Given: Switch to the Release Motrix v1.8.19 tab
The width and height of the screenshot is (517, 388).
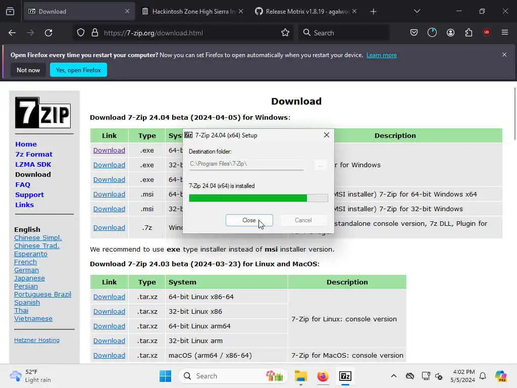Looking at the screenshot, I should tap(306, 12).
